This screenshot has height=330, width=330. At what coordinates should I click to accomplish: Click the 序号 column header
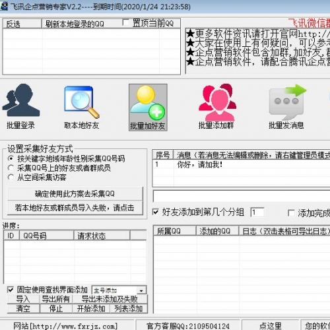pyautogui.click(x=163, y=155)
